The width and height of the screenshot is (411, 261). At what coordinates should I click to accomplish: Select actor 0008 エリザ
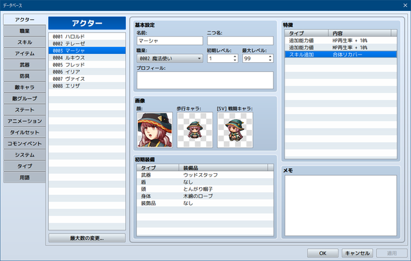(87, 86)
